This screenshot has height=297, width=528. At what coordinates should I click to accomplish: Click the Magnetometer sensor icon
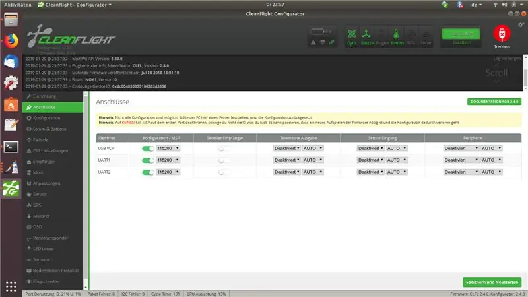click(x=381, y=37)
